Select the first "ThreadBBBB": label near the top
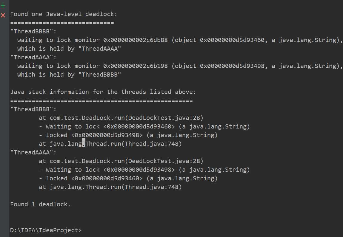343x237 pixels. (x=33, y=32)
